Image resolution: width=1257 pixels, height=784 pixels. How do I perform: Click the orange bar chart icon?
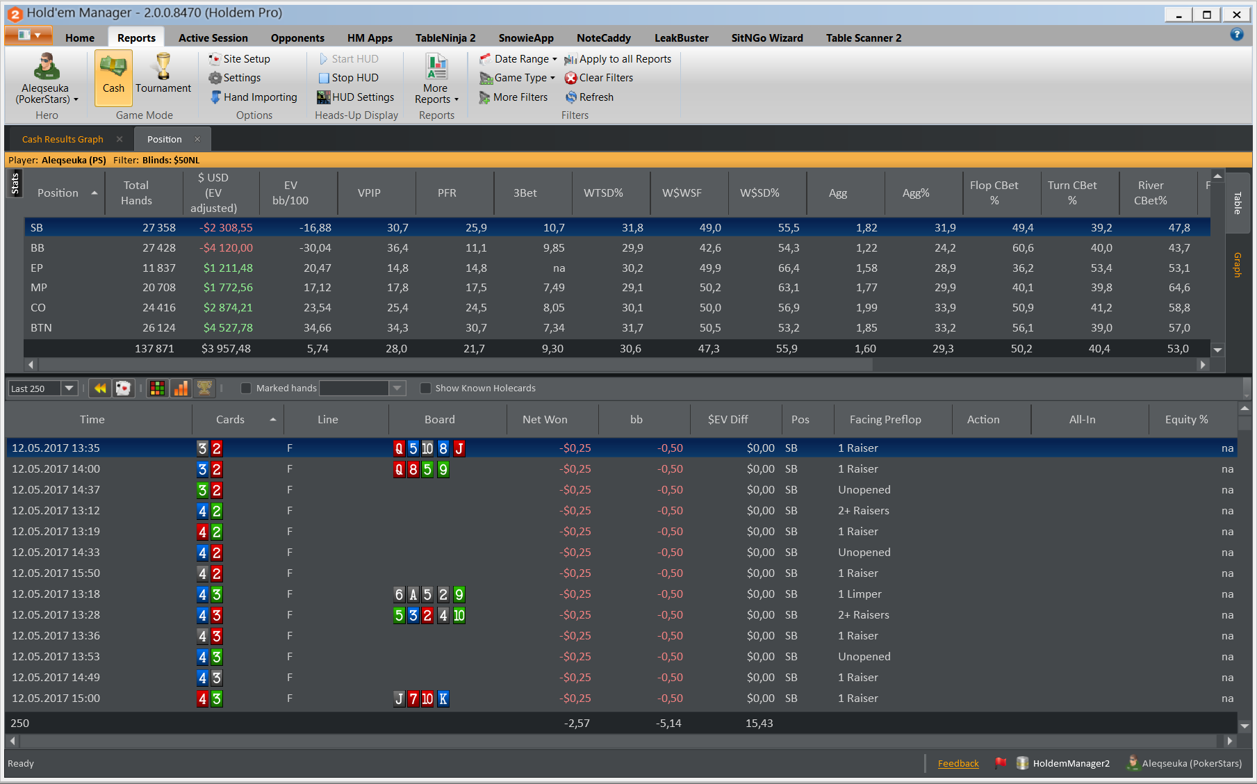point(181,389)
